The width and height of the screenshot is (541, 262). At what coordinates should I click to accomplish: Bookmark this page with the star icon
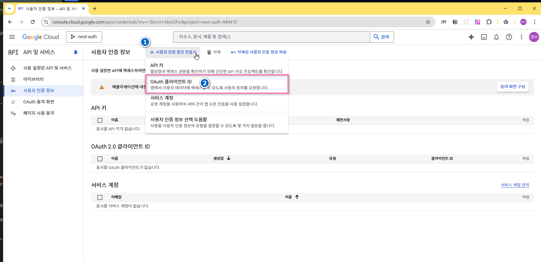[428, 22]
